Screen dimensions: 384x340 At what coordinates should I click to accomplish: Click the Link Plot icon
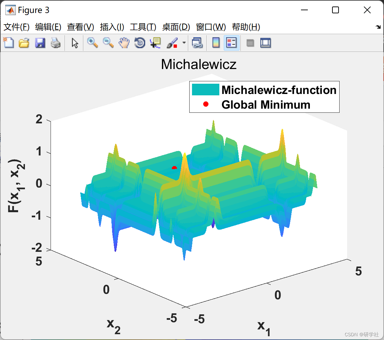[197, 43]
